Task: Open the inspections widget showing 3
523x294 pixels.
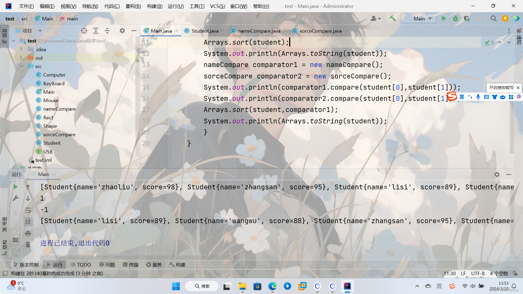Action: pos(489,43)
